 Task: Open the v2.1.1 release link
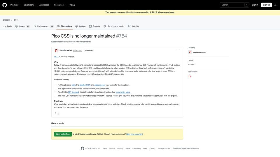pos(56,57)
